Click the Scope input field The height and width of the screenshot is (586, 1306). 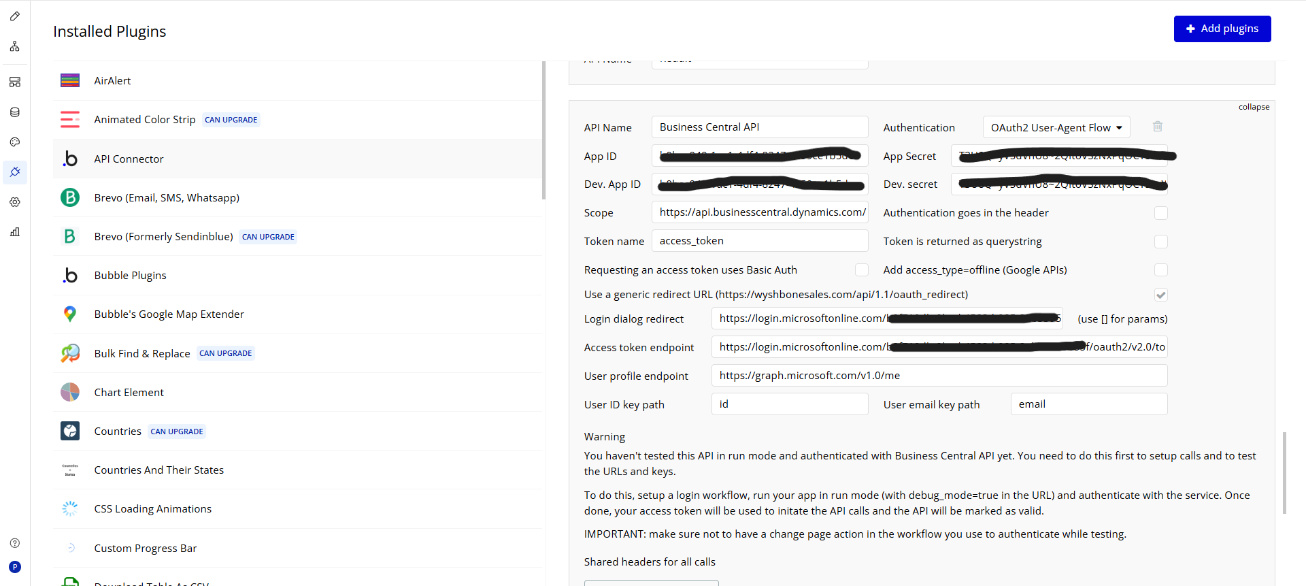point(760,212)
